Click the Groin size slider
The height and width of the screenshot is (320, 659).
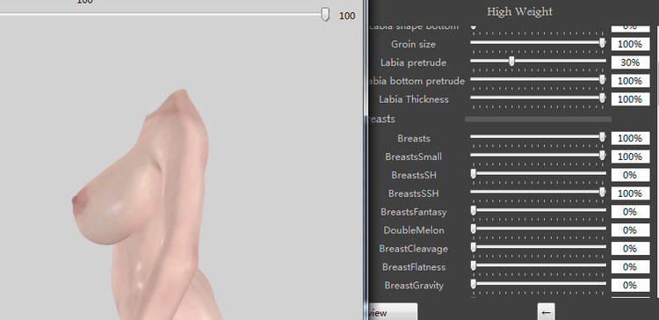pos(538,43)
